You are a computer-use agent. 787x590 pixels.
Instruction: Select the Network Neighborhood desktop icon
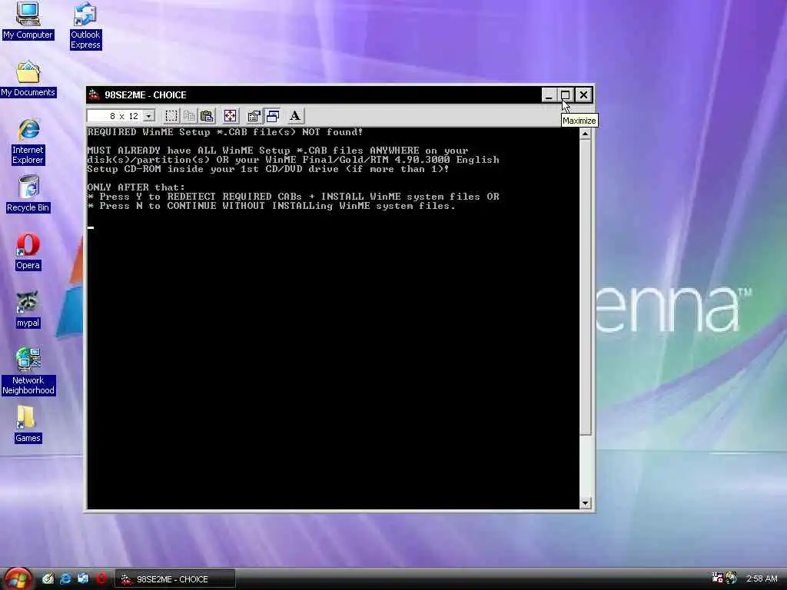(28, 372)
